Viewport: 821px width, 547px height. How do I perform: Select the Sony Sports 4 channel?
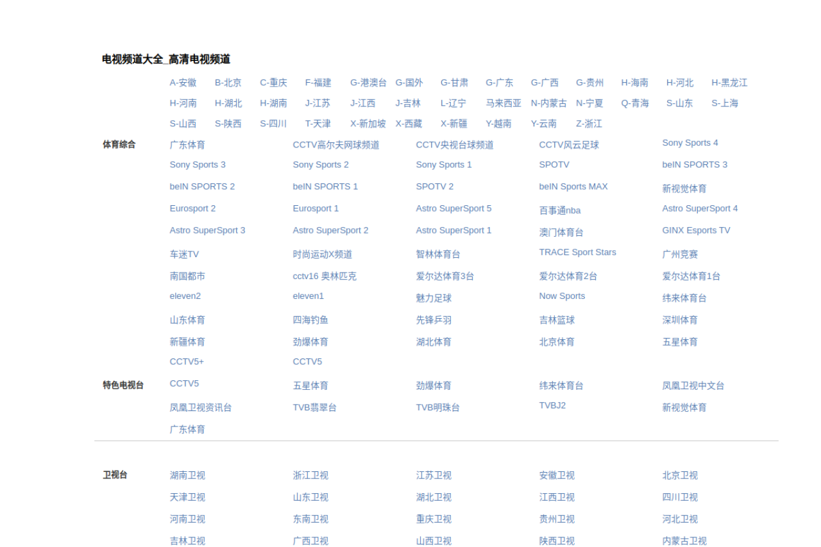coord(690,143)
